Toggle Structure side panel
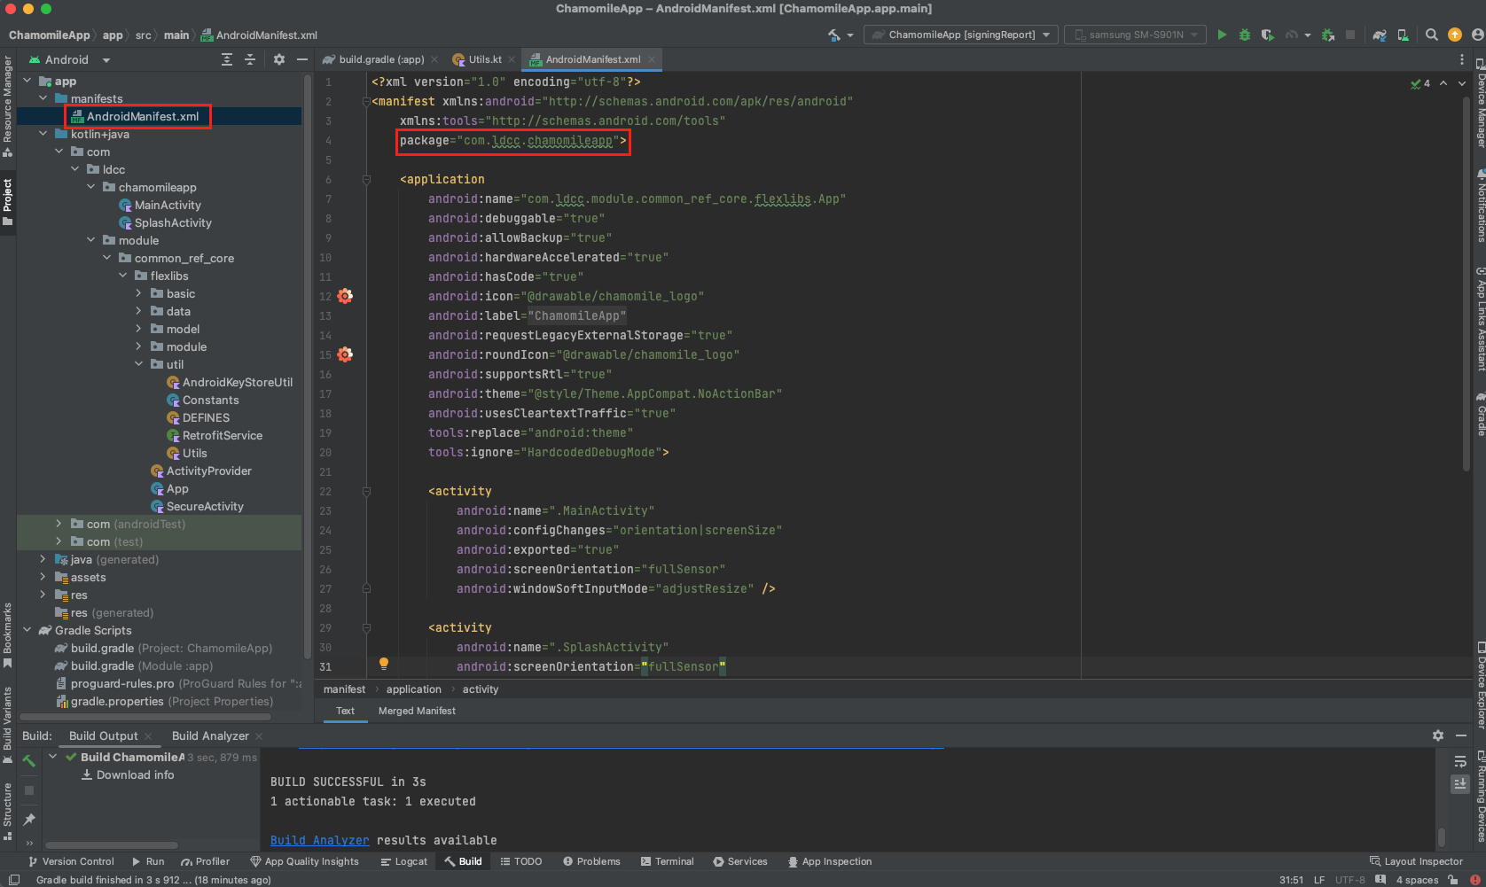Viewport: 1486px width, 887px height. click(x=8, y=811)
